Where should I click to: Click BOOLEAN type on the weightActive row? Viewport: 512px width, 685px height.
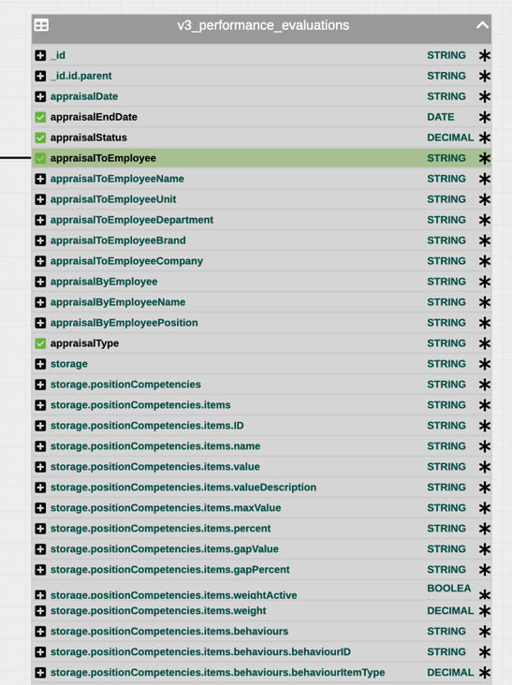coord(448,590)
